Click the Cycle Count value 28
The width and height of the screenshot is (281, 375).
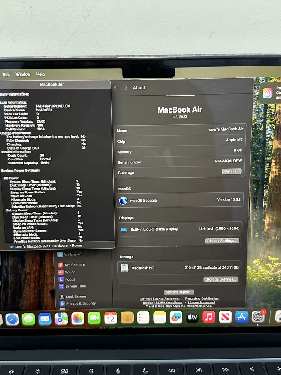coord(42,156)
